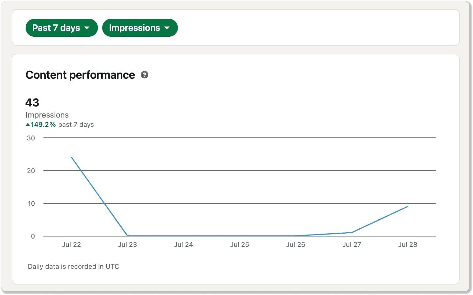Click the 20 y-axis label
The width and height of the screenshot is (473, 295).
point(31,171)
